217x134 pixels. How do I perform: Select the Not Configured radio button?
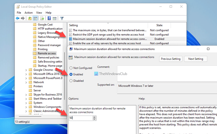coord(71,68)
